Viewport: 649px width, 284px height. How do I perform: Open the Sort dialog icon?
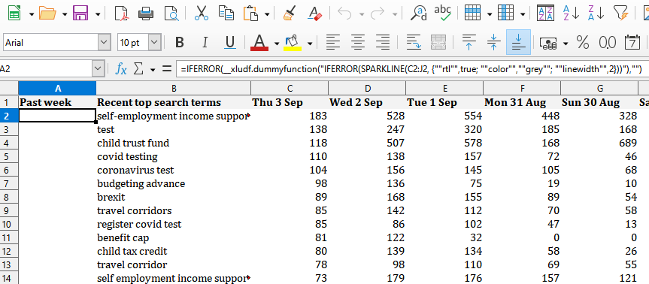tap(545, 14)
